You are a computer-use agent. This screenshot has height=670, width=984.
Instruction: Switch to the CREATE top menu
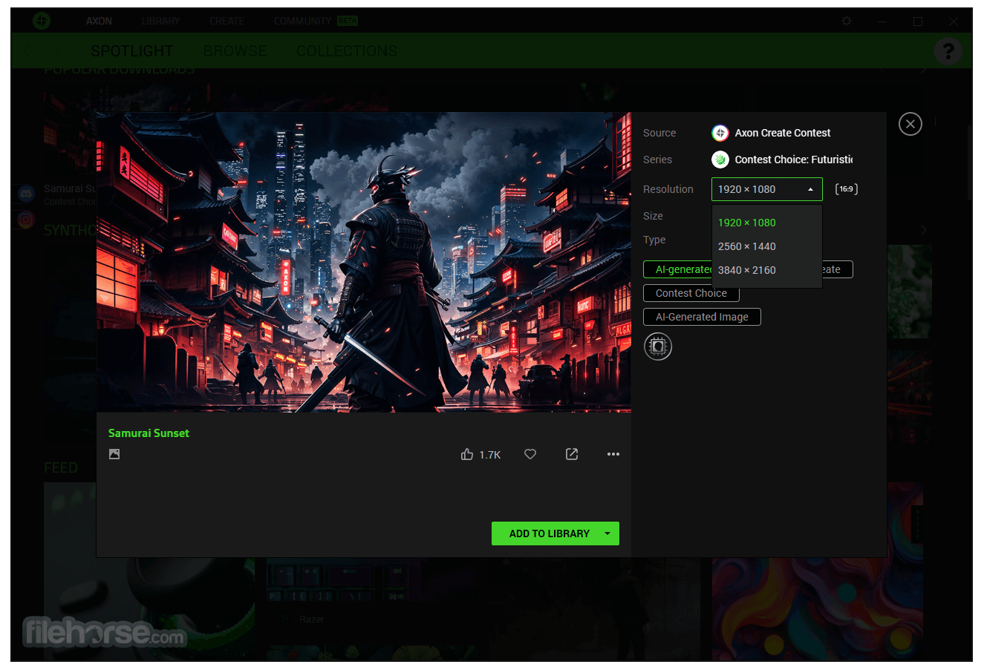pyautogui.click(x=227, y=21)
